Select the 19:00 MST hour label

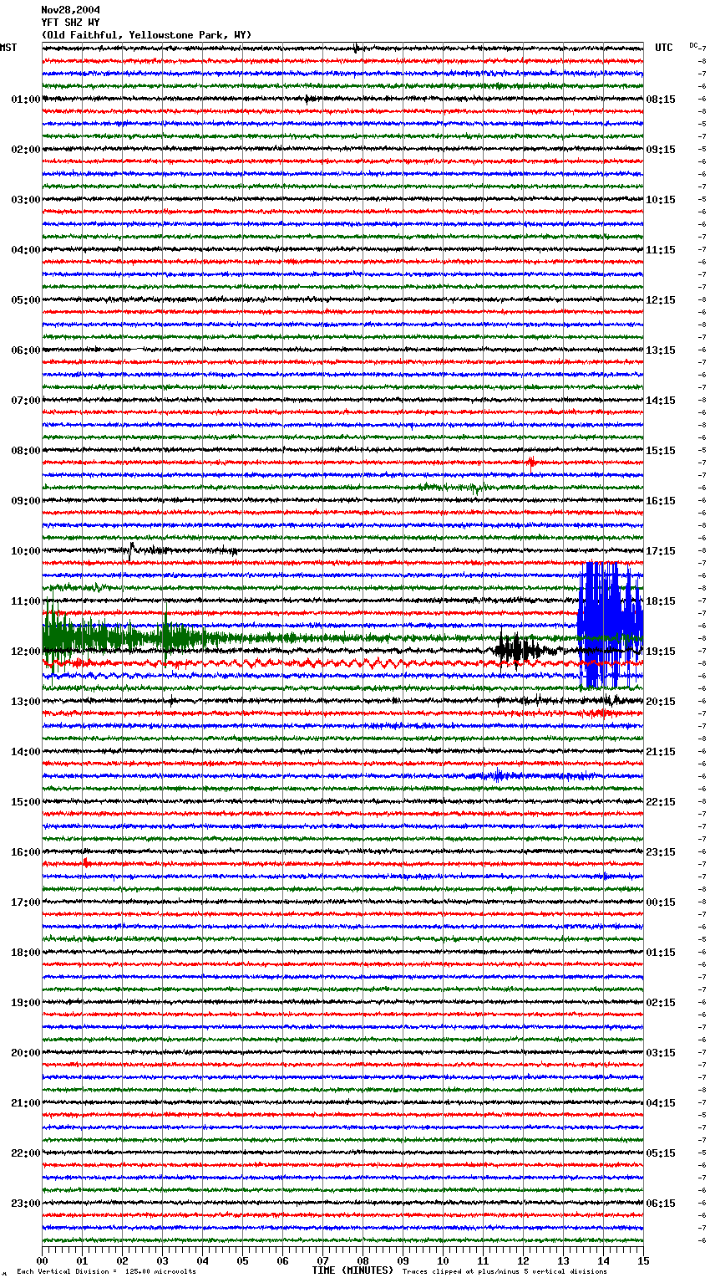click(26, 1003)
